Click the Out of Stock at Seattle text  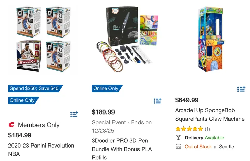pos(209,147)
